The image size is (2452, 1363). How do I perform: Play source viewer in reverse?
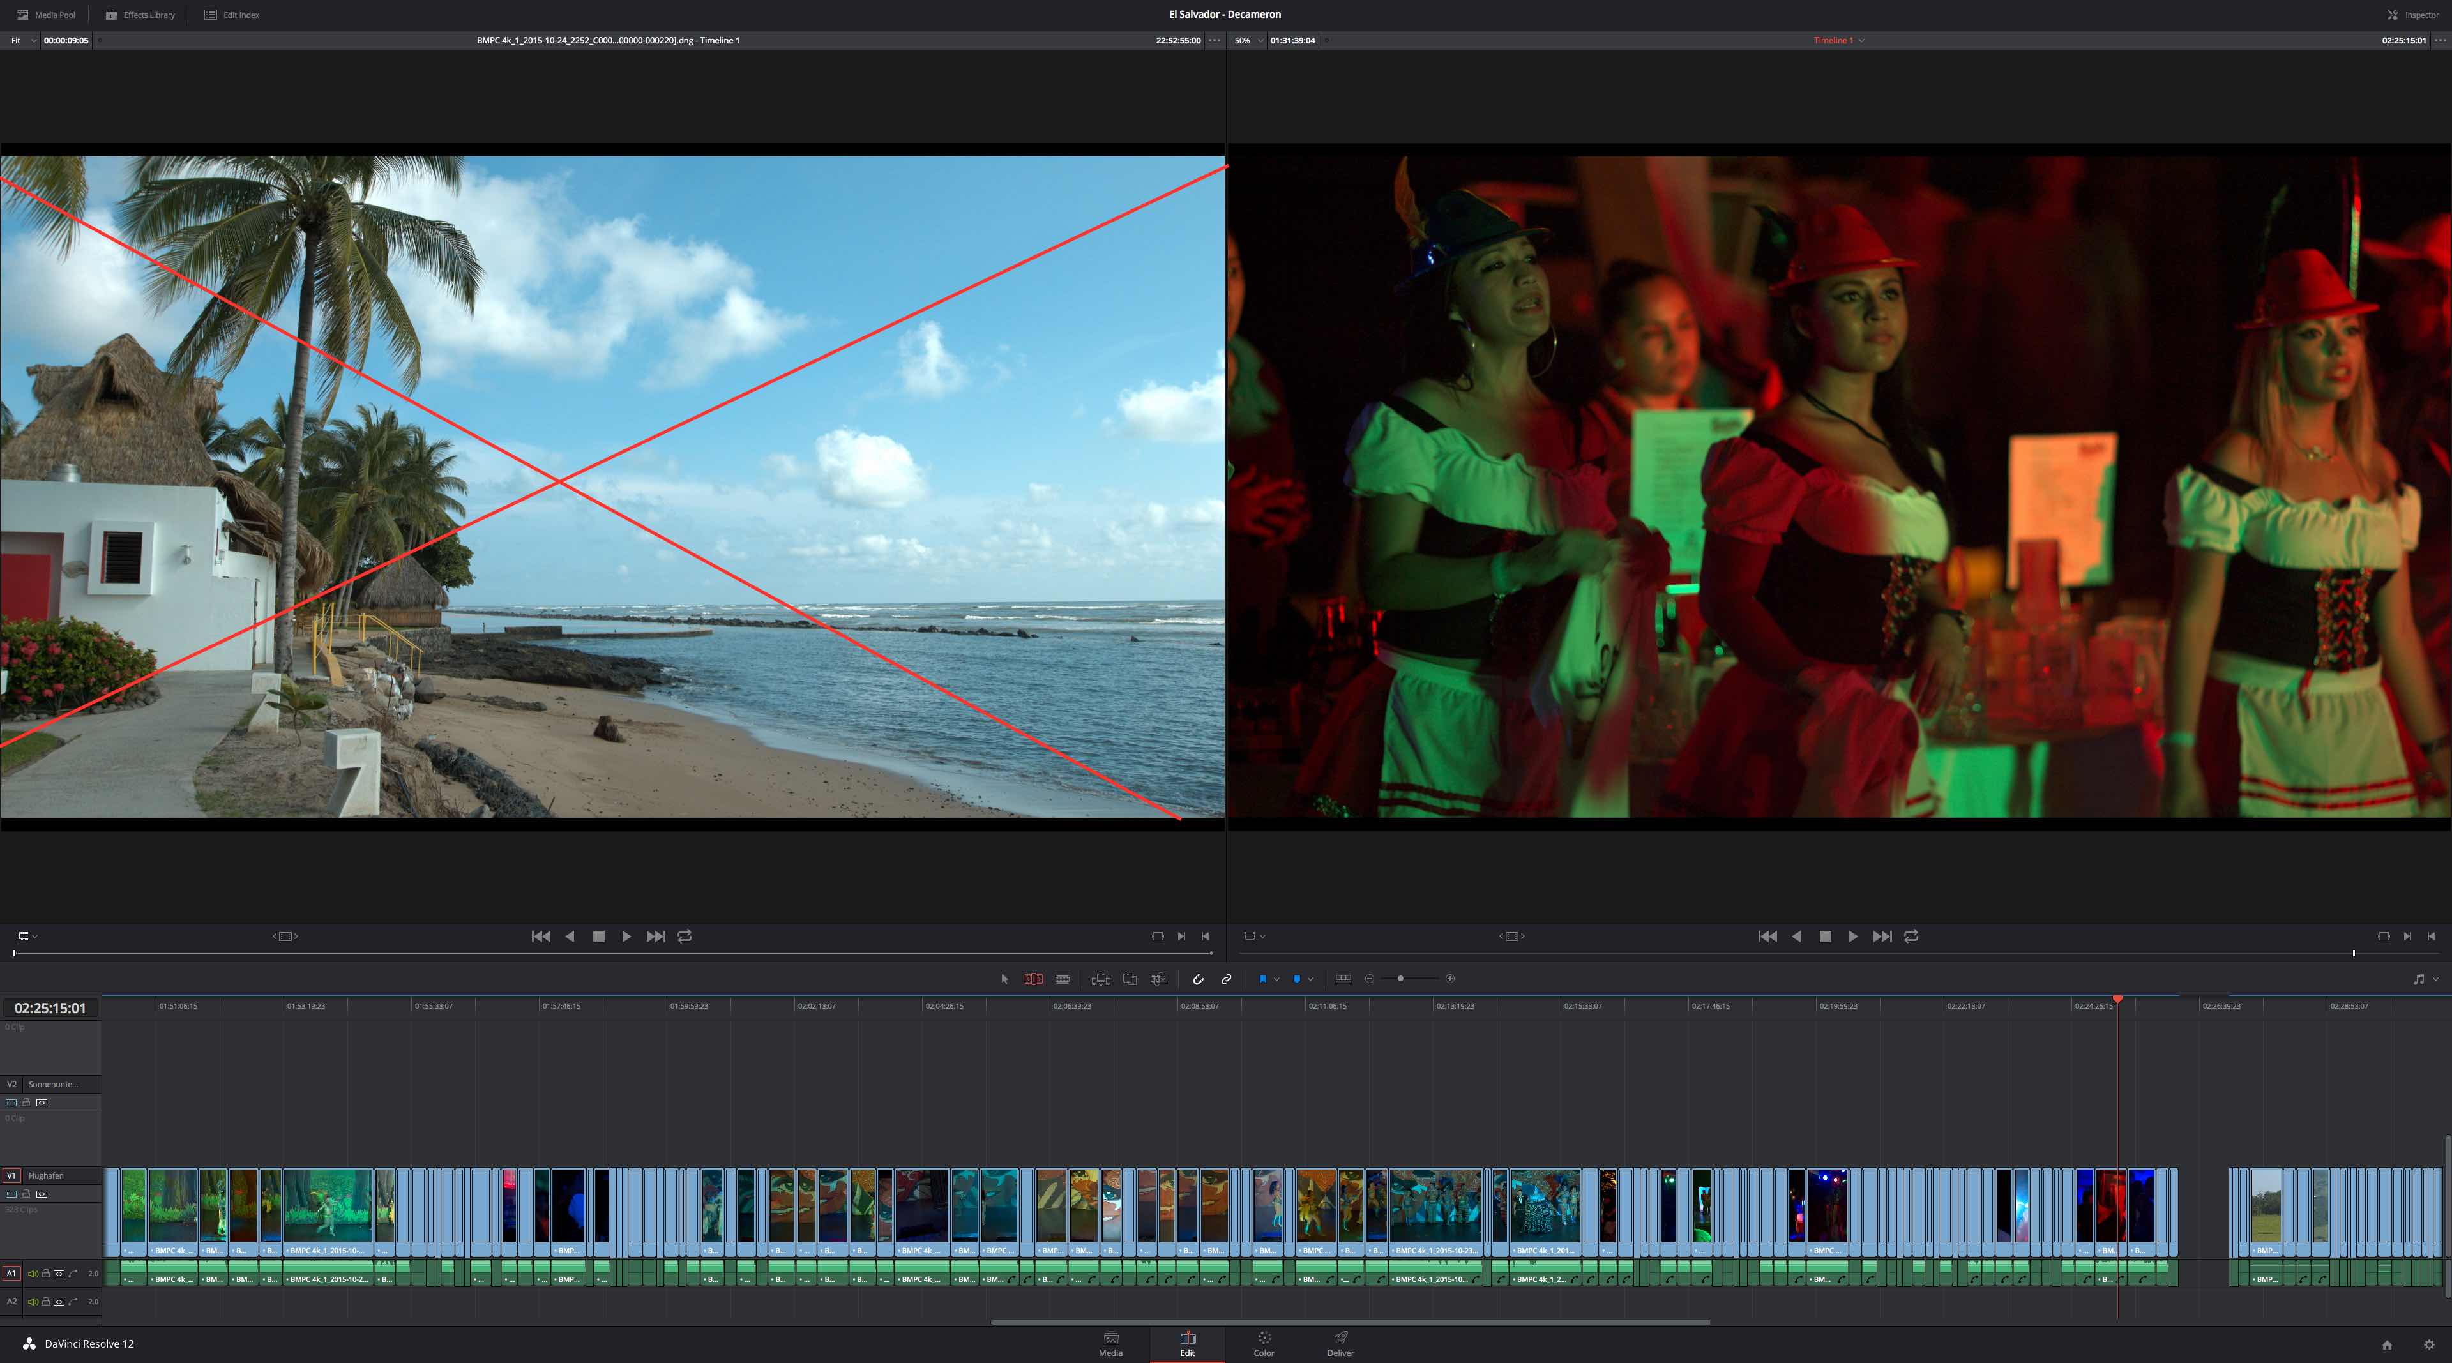[x=570, y=937]
